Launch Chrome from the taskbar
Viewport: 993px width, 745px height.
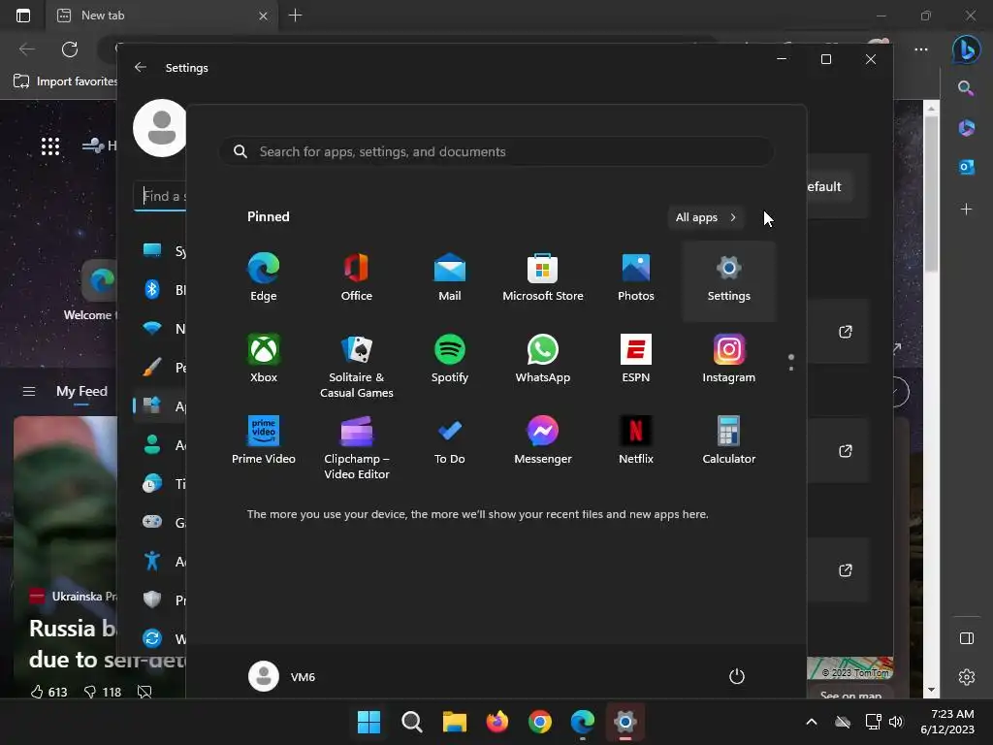(539, 722)
